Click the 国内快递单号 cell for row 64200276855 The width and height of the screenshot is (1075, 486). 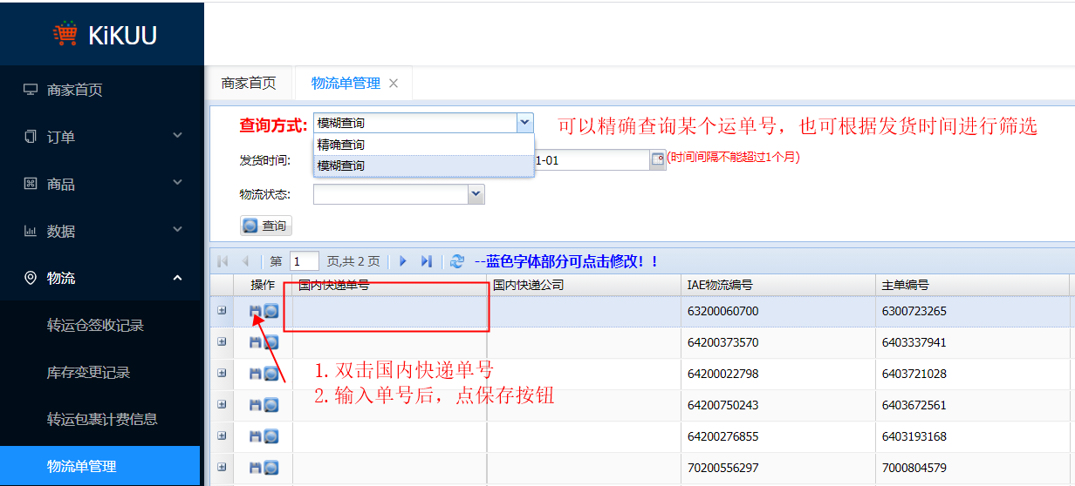tap(389, 436)
